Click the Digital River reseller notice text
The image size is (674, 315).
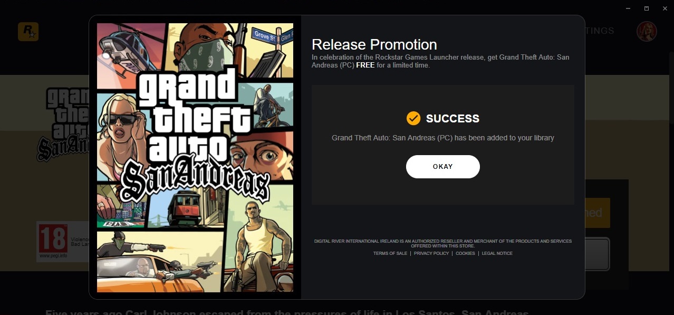(443, 243)
